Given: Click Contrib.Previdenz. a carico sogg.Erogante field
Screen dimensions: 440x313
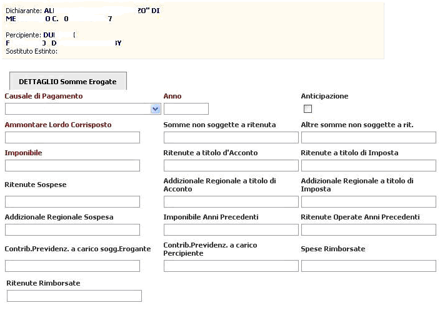Looking at the screenshot, I should [x=72, y=266].
